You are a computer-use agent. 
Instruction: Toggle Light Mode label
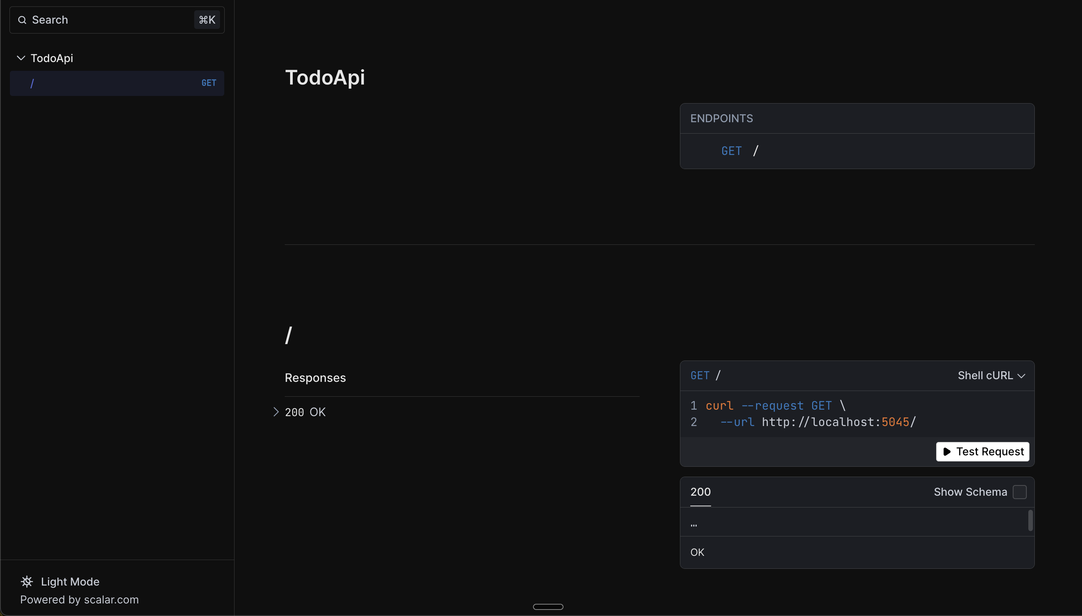pyautogui.click(x=70, y=582)
